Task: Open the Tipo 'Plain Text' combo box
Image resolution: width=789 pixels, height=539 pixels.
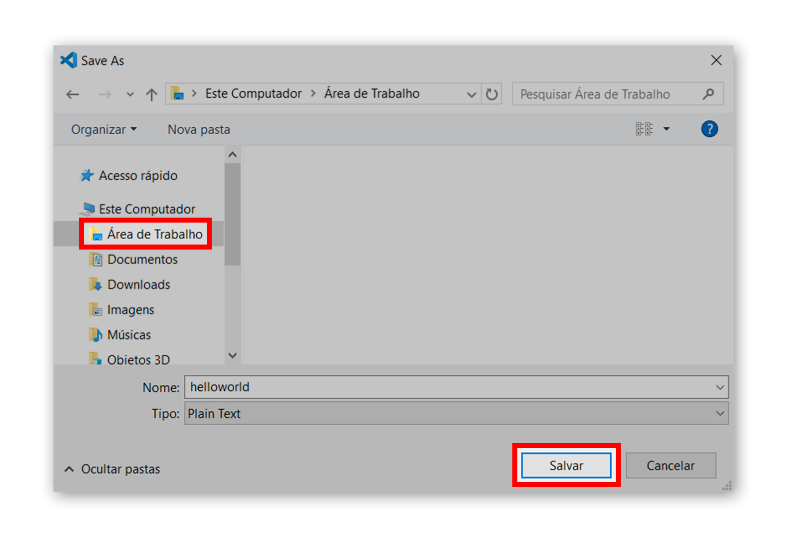Action: click(x=456, y=414)
